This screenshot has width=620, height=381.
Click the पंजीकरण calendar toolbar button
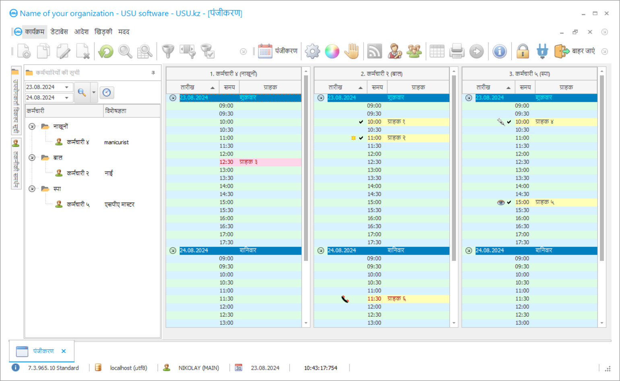pyautogui.click(x=278, y=51)
